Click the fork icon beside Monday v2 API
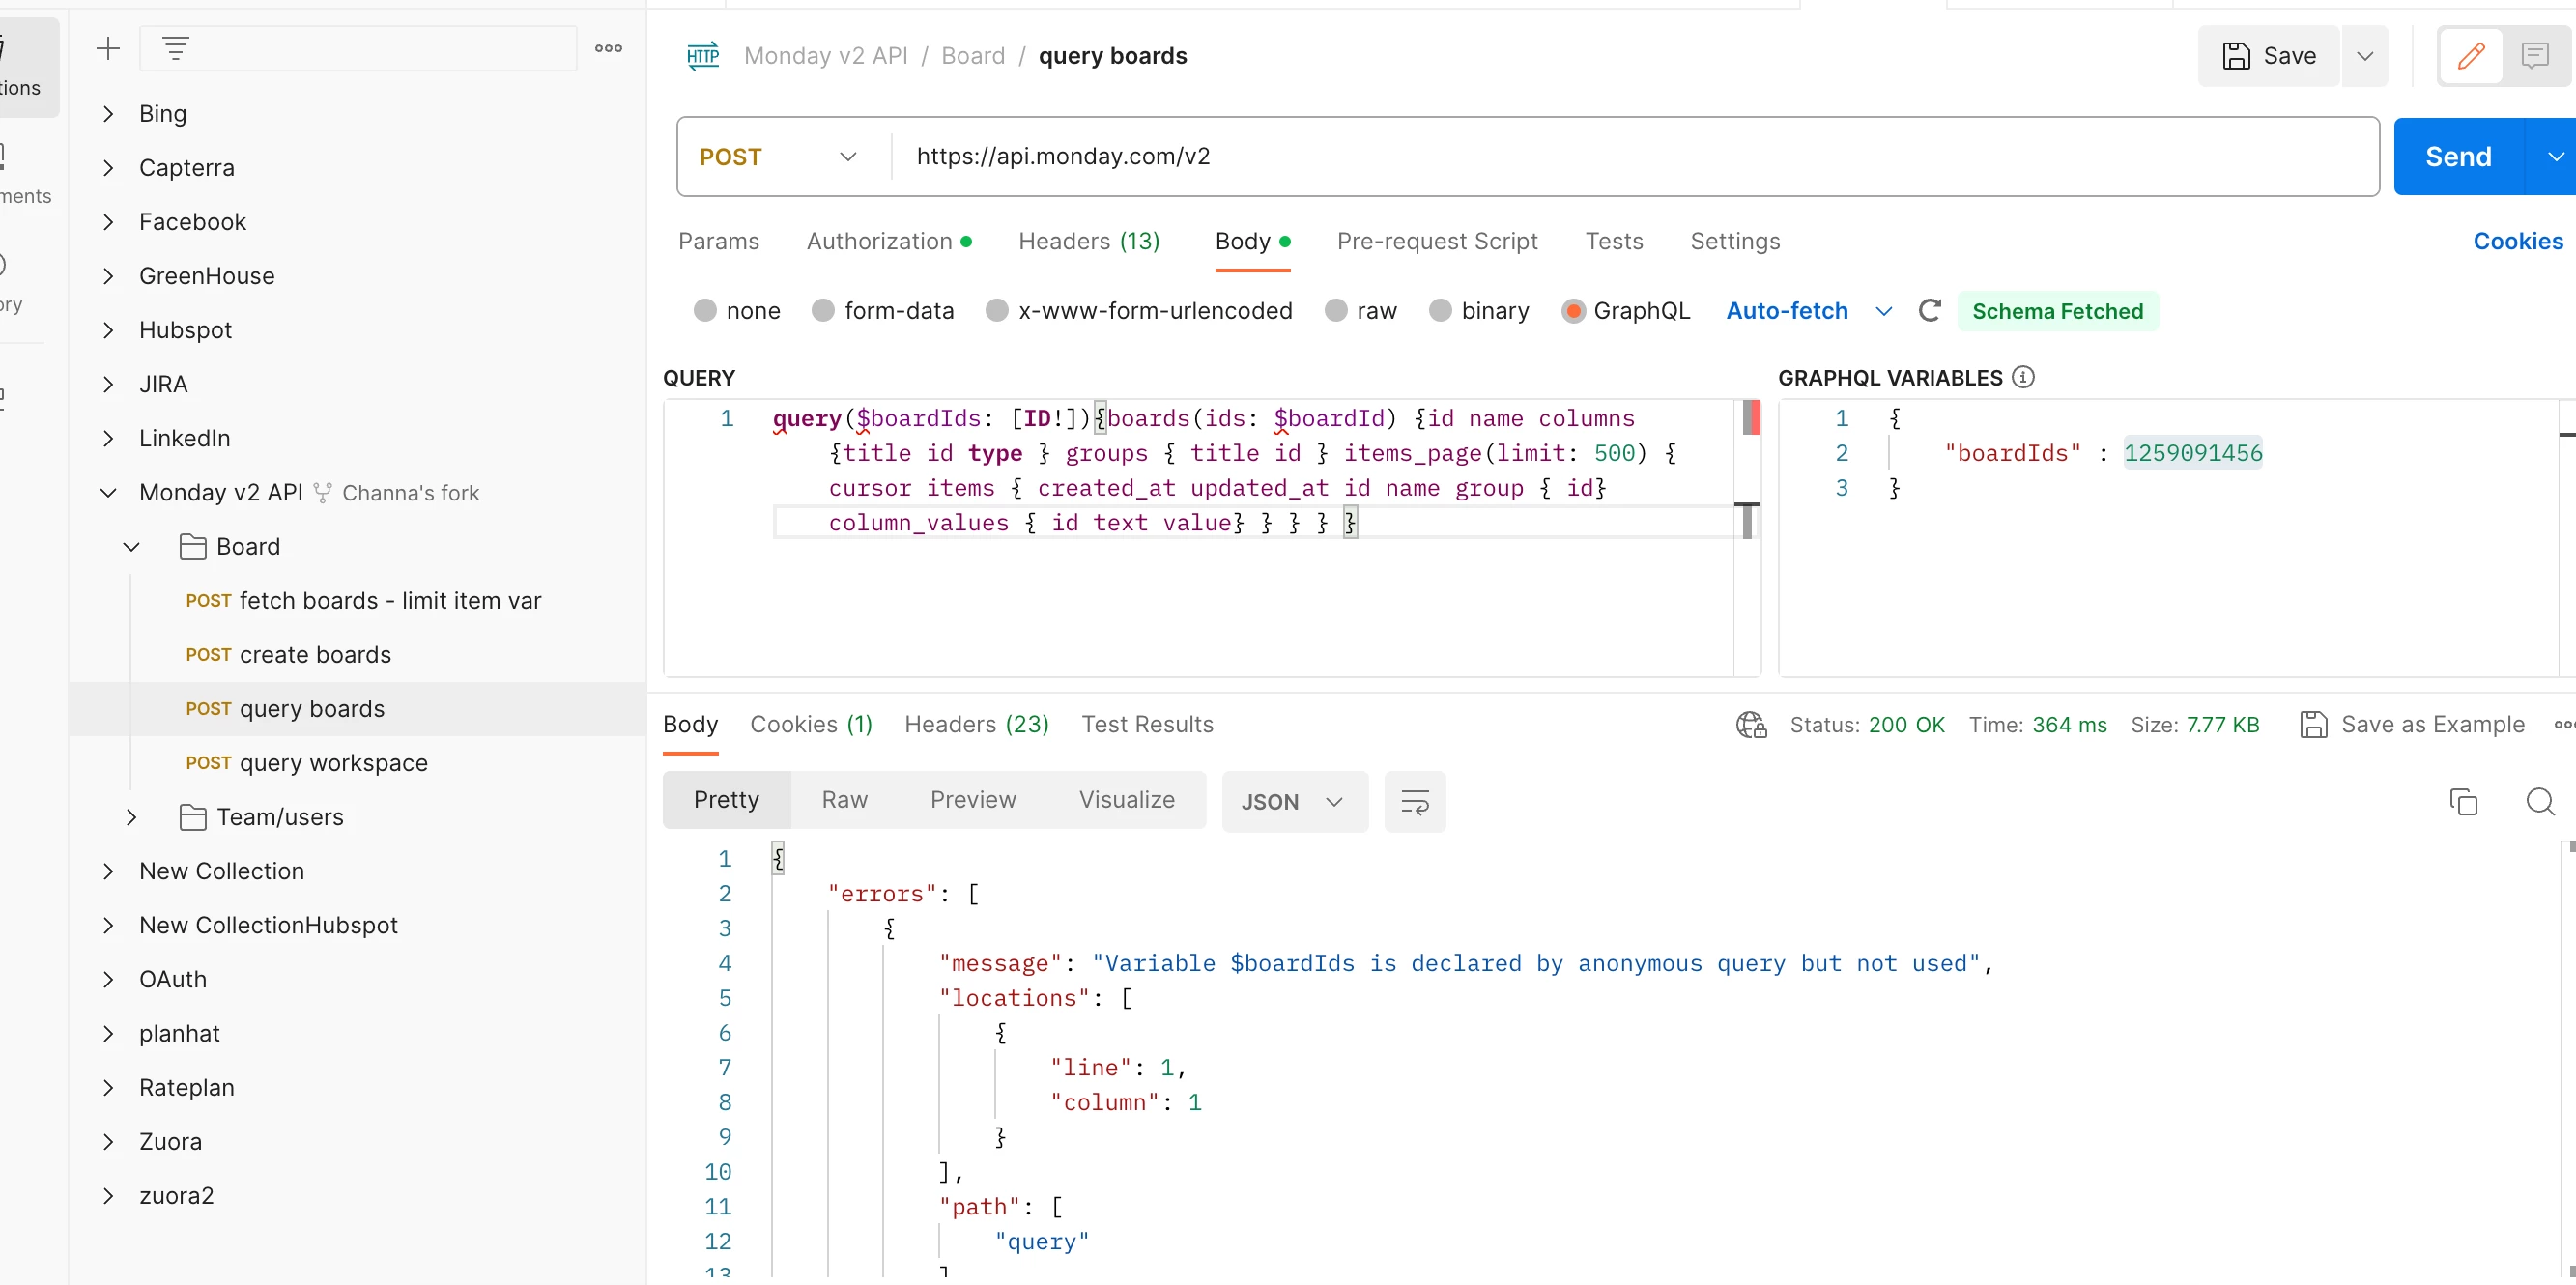This screenshot has height=1285, width=2576. 322,493
